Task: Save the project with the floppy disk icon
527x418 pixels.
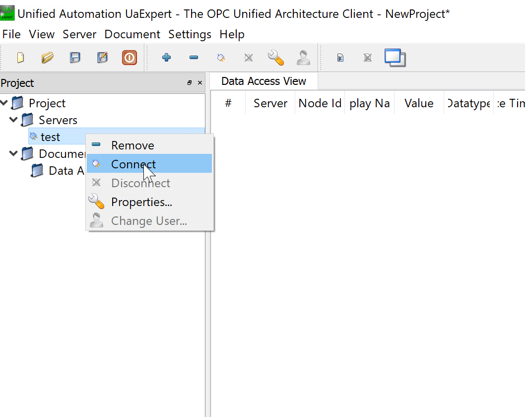Action: click(x=75, y=58)
